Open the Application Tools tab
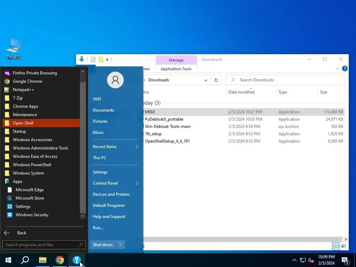 (x=176, y=69)
